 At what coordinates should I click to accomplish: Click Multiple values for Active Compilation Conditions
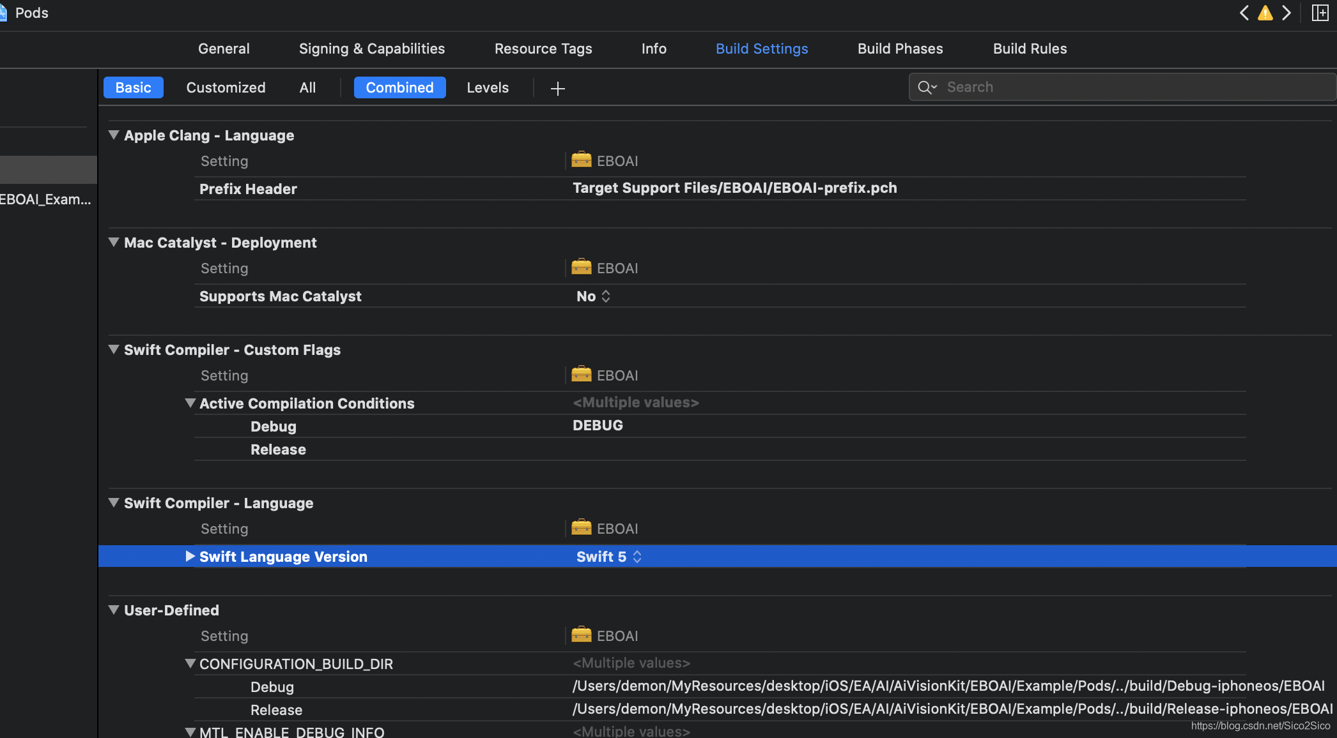636,402
